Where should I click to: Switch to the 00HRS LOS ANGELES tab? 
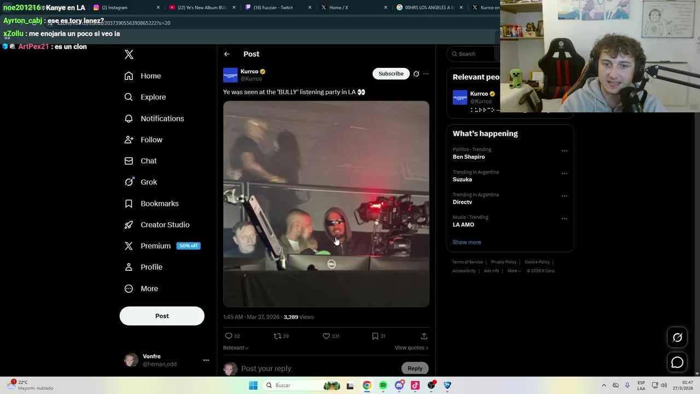pos(428,8)
